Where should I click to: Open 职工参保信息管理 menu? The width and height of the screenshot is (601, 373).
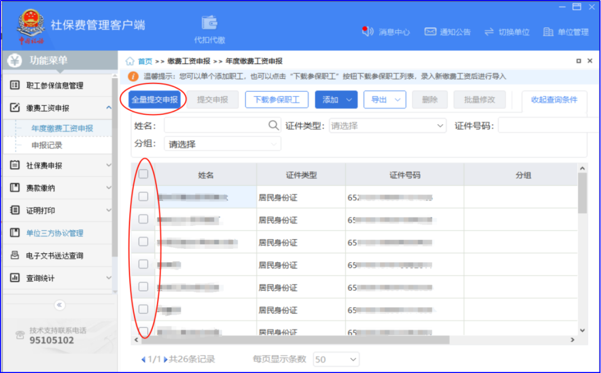pyautogui.click(x=57, y=85)
